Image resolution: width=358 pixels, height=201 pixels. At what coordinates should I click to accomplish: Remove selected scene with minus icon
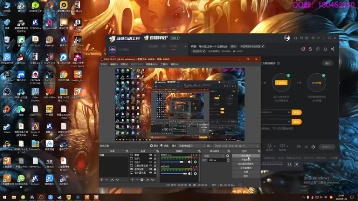click(x=107, y=180)
